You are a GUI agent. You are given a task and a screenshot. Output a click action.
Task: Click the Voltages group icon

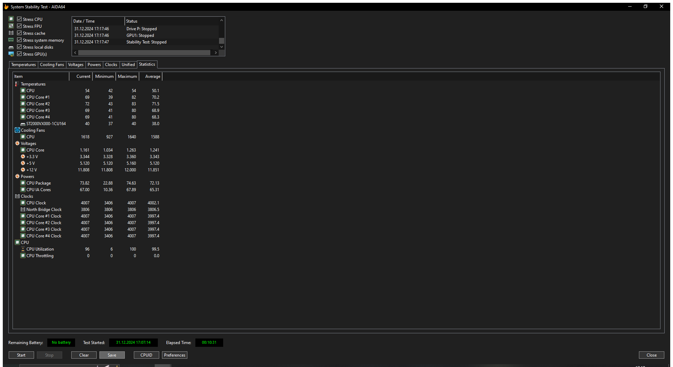tap(17, 143)
